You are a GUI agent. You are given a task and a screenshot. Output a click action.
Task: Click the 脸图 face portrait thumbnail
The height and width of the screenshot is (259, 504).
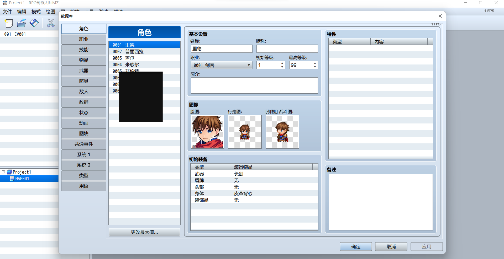[x=207, y=132]
